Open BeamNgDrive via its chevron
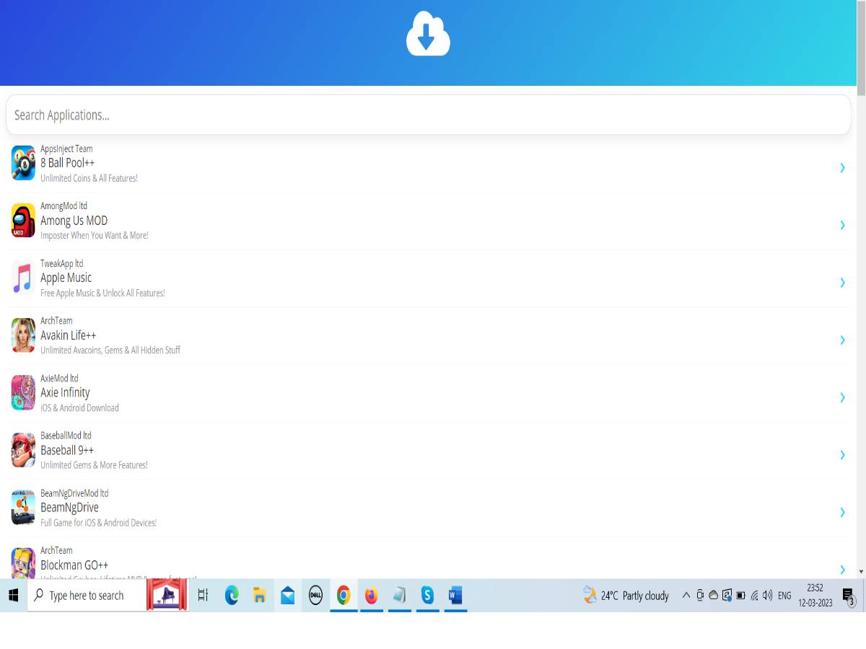Image resolution: width=866 pixels, height=649 pixels. (x=842, y=512)
